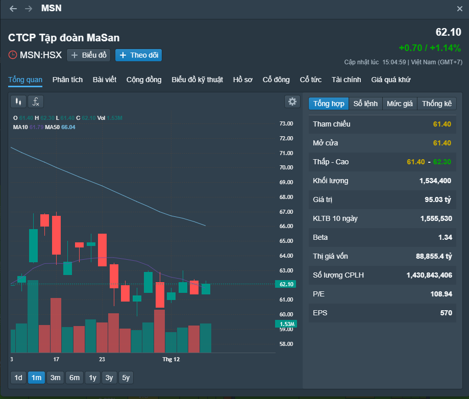The width and height of the screenshot is (469, 399).
Task: Click the Số lượng CPLH value 1,430,843,406
Action: click(429, 275)
